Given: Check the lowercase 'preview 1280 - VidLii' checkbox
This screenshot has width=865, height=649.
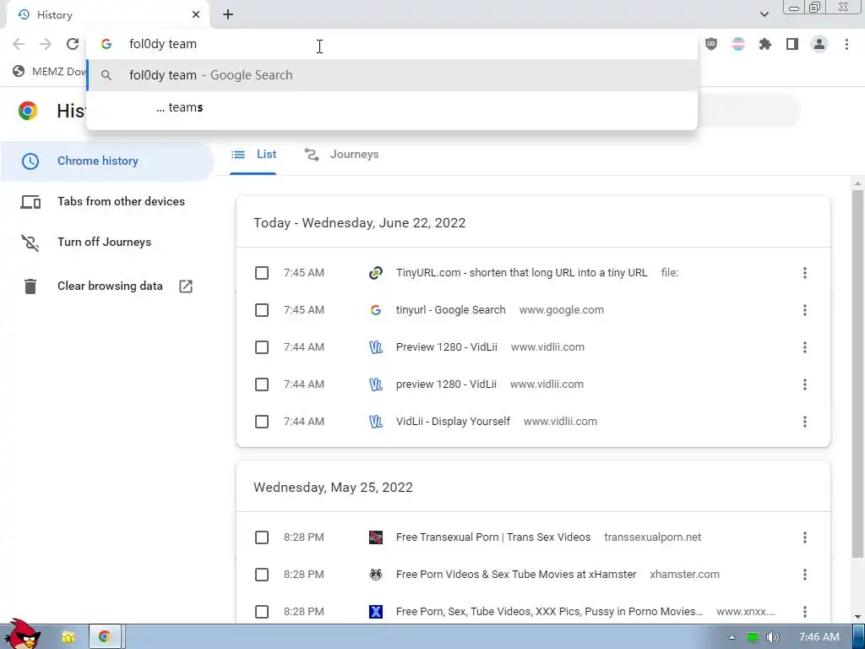Looking at the screenshot, I should (262, 384).
